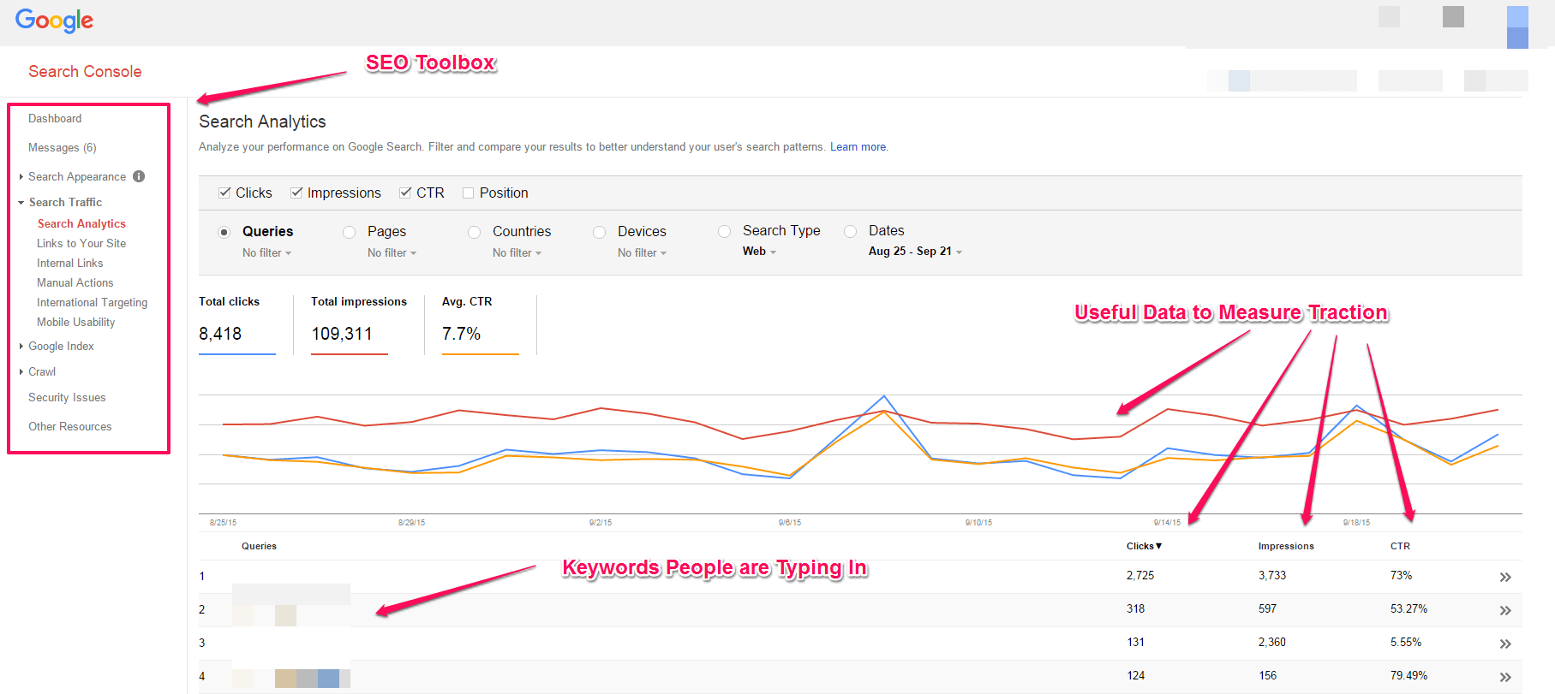Click the 3,733 impressions cell
This screenshot has width=1555, height=694.
1272,575
